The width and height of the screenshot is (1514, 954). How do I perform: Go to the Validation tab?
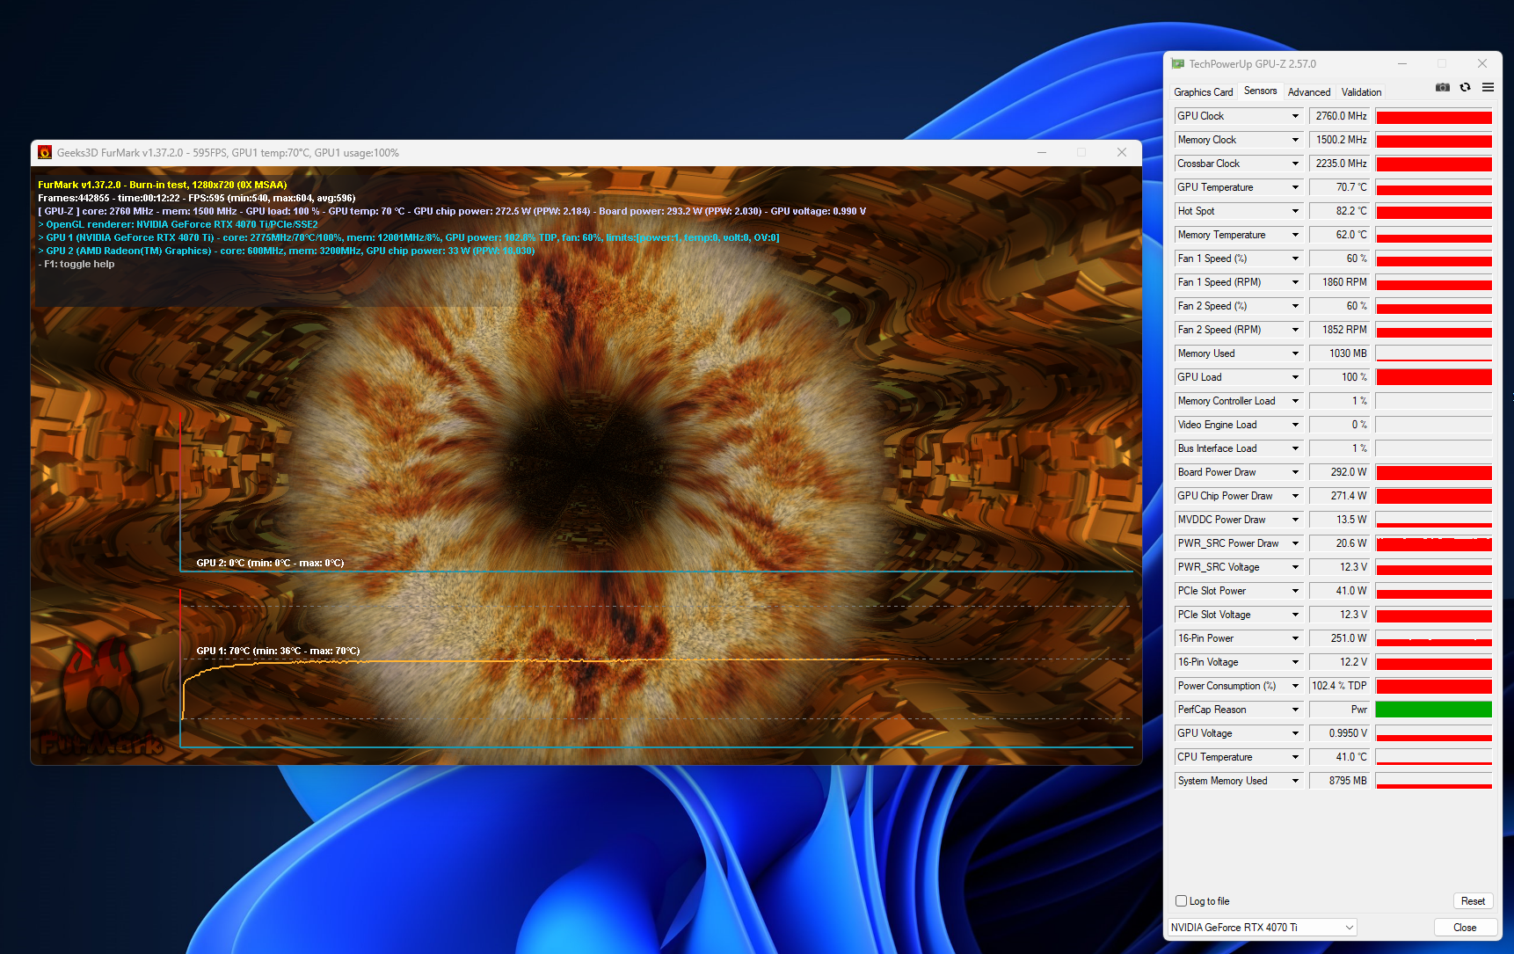[1361, 92]
